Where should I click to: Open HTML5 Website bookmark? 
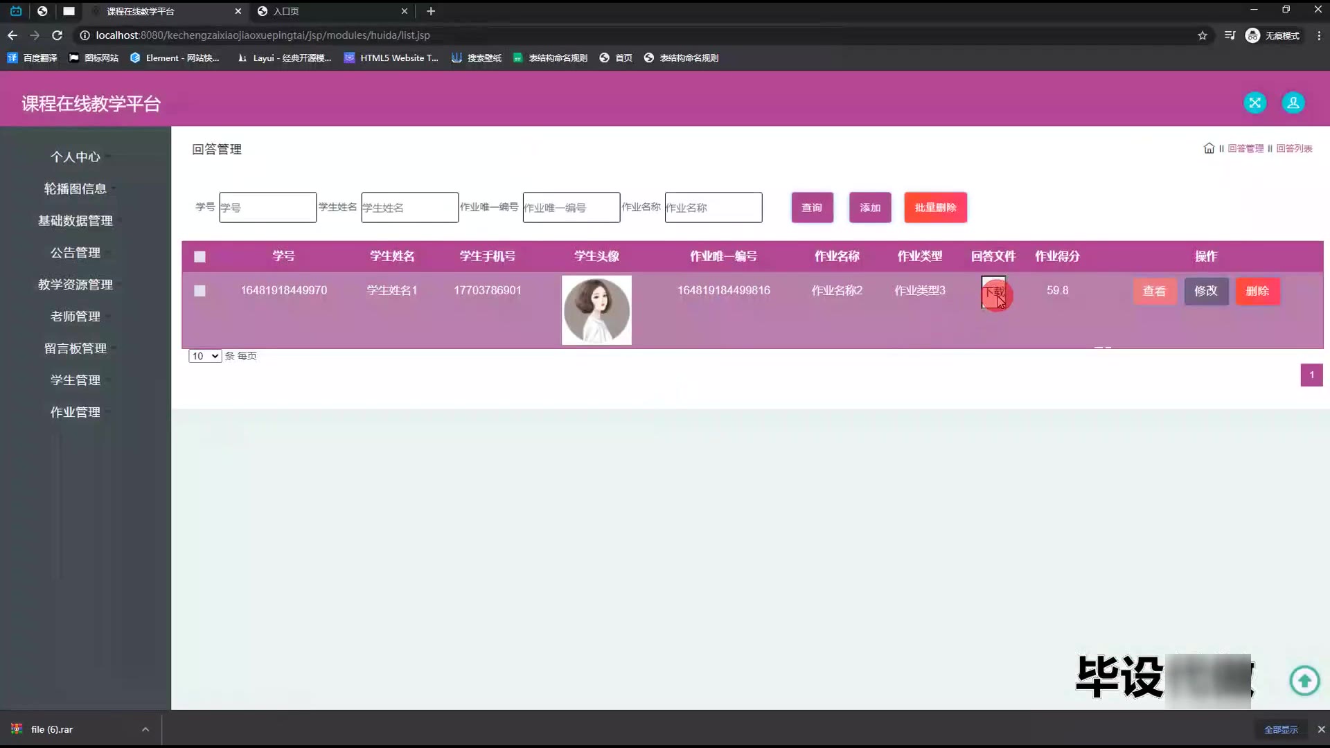(391, 58)
